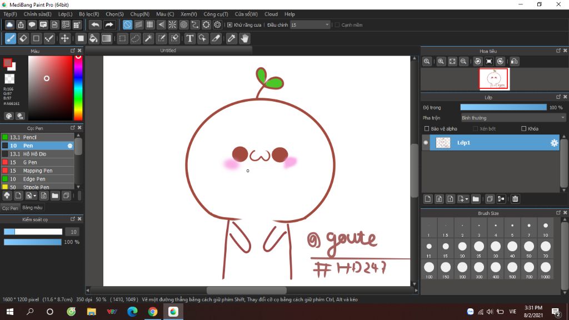
Task: Choose the Text tool
Action: [x=189, y=38]
